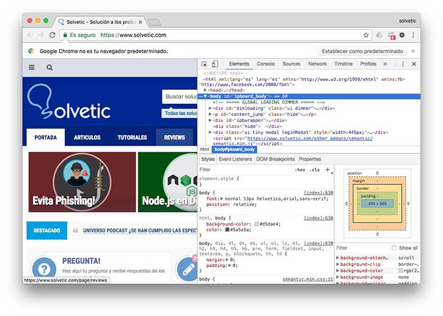
Task: Open the REVIEWS site tab
Action: pos(175,137)
